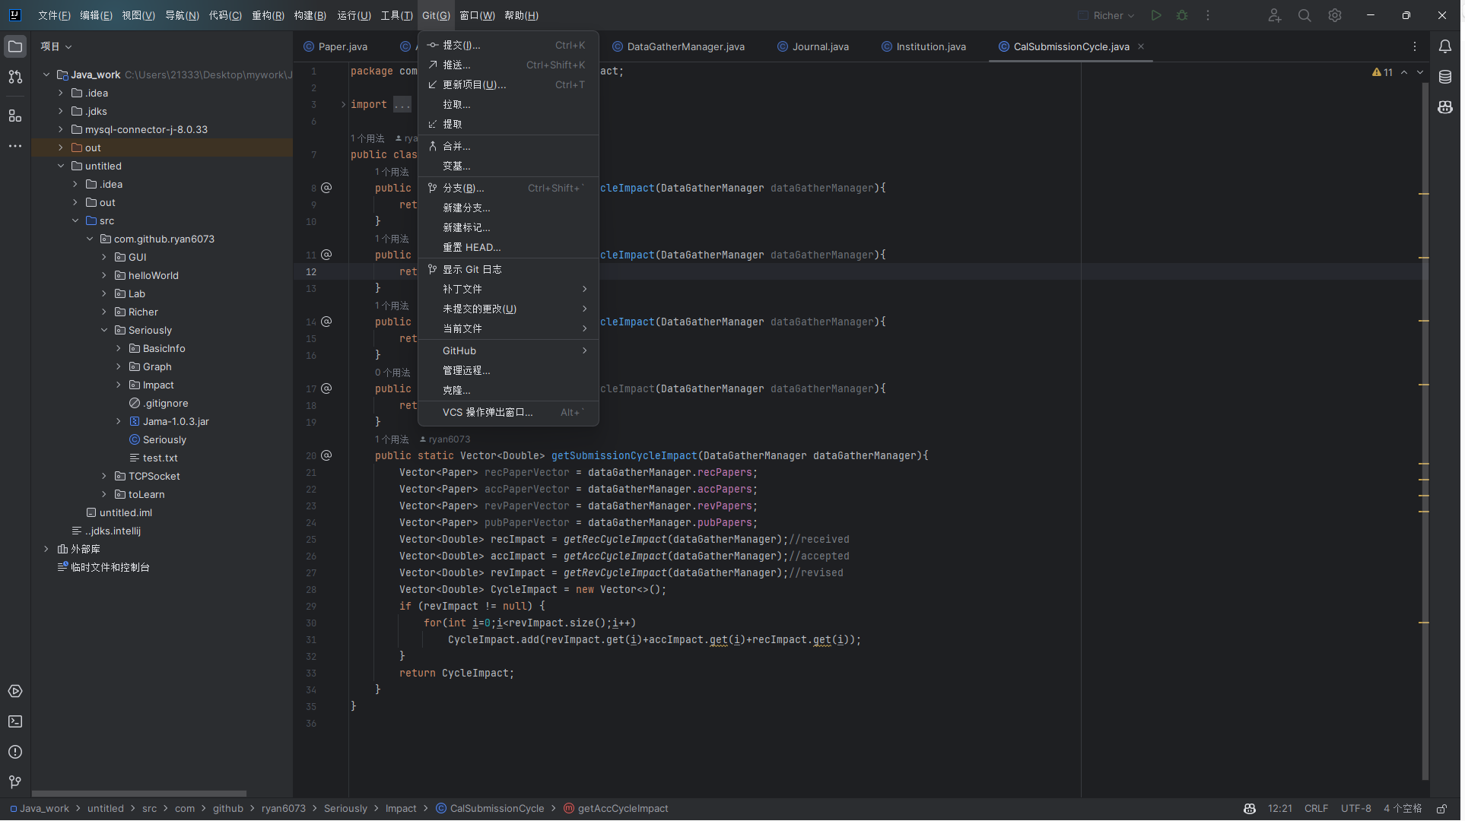1465x821 pixels.
Task: Click the Search Everywhere magnifier
Action: [x=1305, y=15]
